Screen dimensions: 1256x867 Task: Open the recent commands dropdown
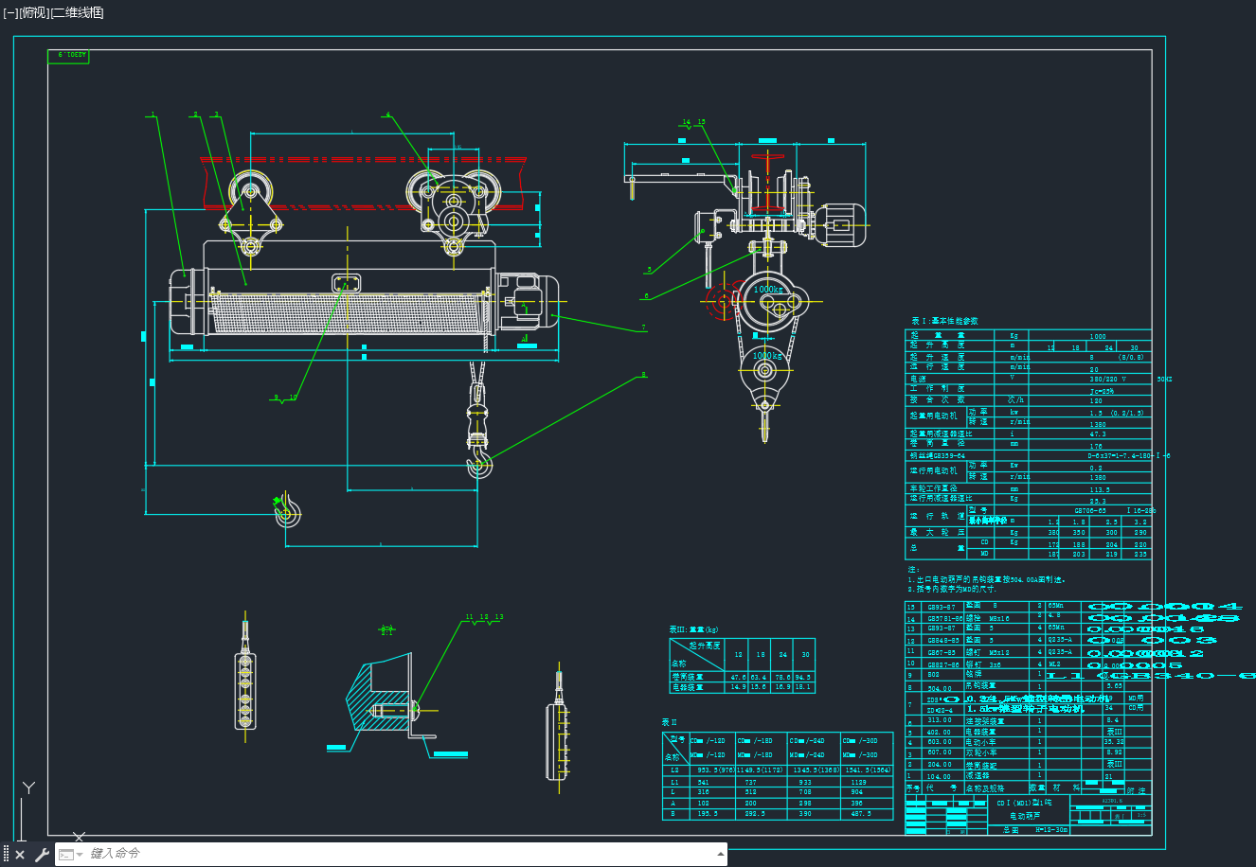70,855
